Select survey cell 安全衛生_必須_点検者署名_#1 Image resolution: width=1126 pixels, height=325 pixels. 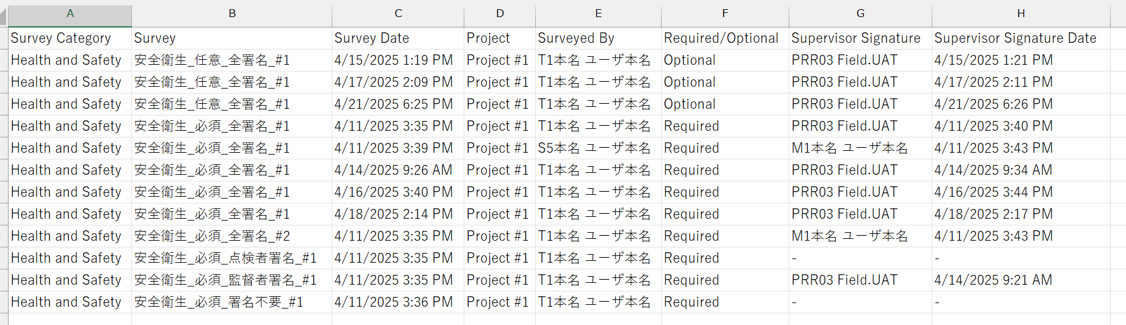click(x=232, y=258)
